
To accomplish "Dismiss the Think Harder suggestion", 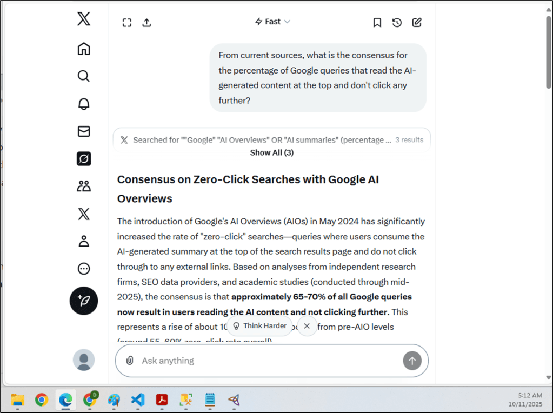I will [307, 326].
